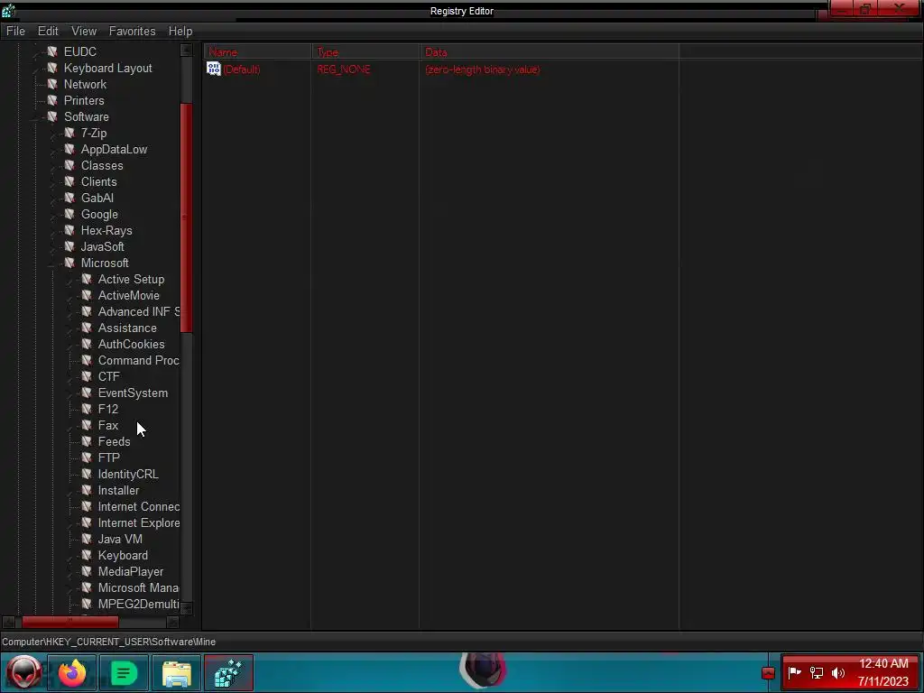
Task: Open File Explorer from the taskbar
Action: click(x=176, y=673)
